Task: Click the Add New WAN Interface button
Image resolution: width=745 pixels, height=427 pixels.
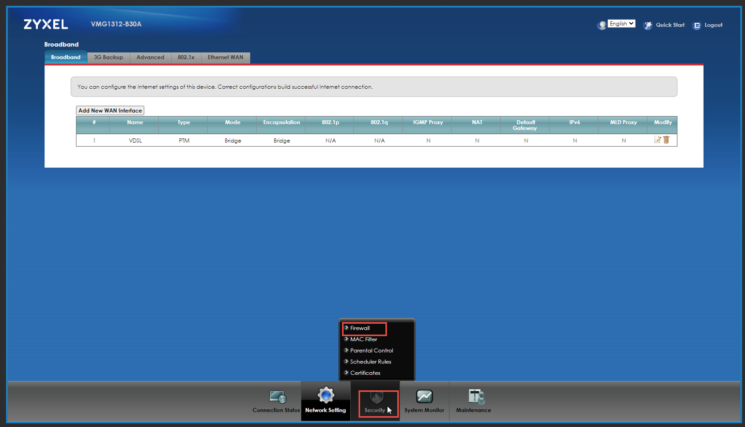Action: (x=110, y=110)
